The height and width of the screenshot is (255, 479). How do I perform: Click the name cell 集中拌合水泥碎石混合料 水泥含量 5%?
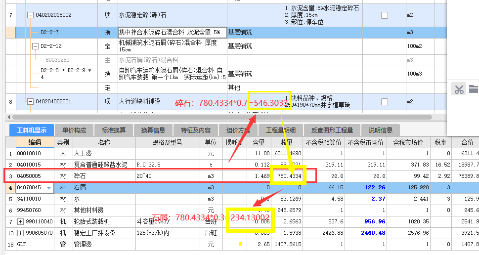pyautogui.click(x=173, y=33)
